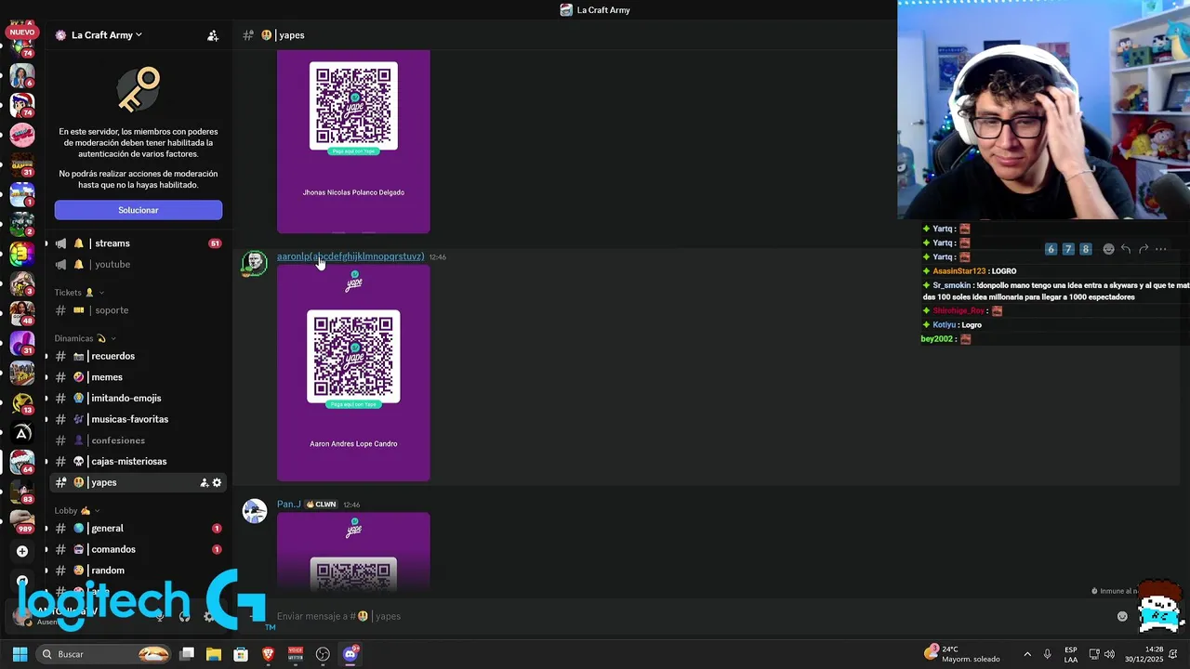Click the CLWN server tag next to Pan.J
The image size is (1190, 669).
[322, 505]
